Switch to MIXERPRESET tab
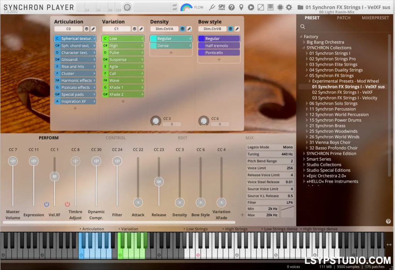 (x=375, y=18)
